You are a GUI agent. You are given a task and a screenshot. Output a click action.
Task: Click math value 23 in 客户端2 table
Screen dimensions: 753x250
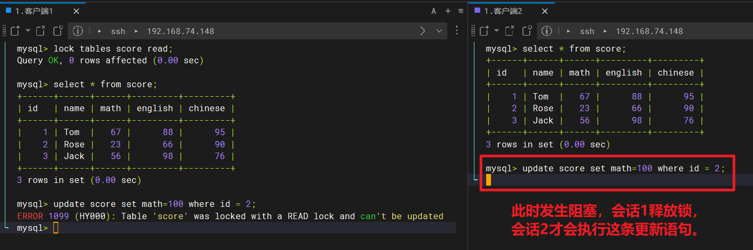[x=585, y=109]
